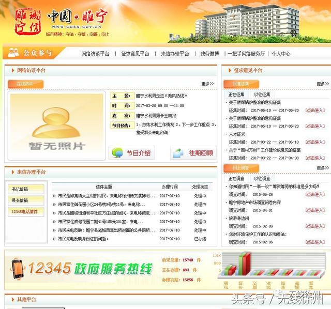Click the orange 网上调查 tab button

241,168
